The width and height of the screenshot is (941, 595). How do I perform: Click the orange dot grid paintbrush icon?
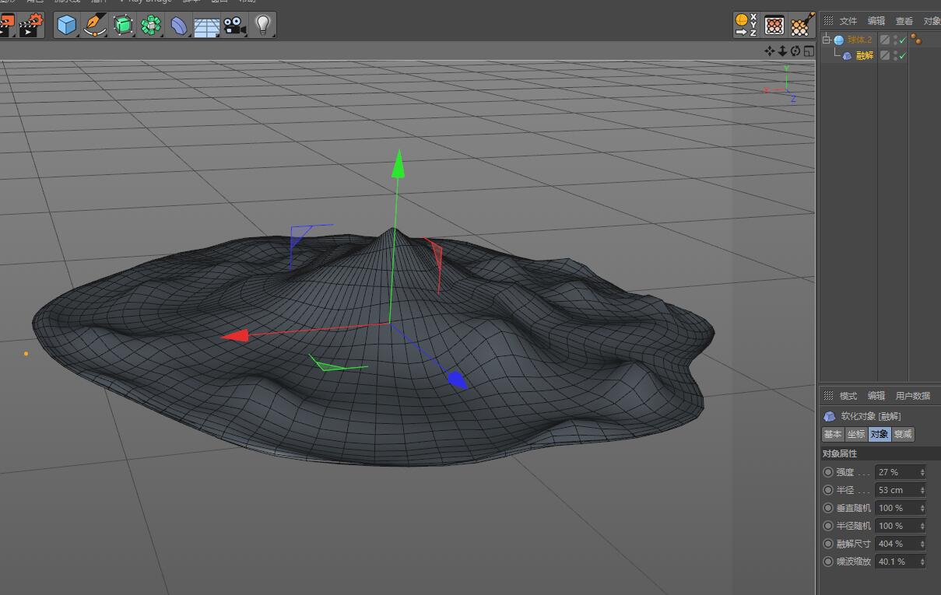tap(802, 25)
